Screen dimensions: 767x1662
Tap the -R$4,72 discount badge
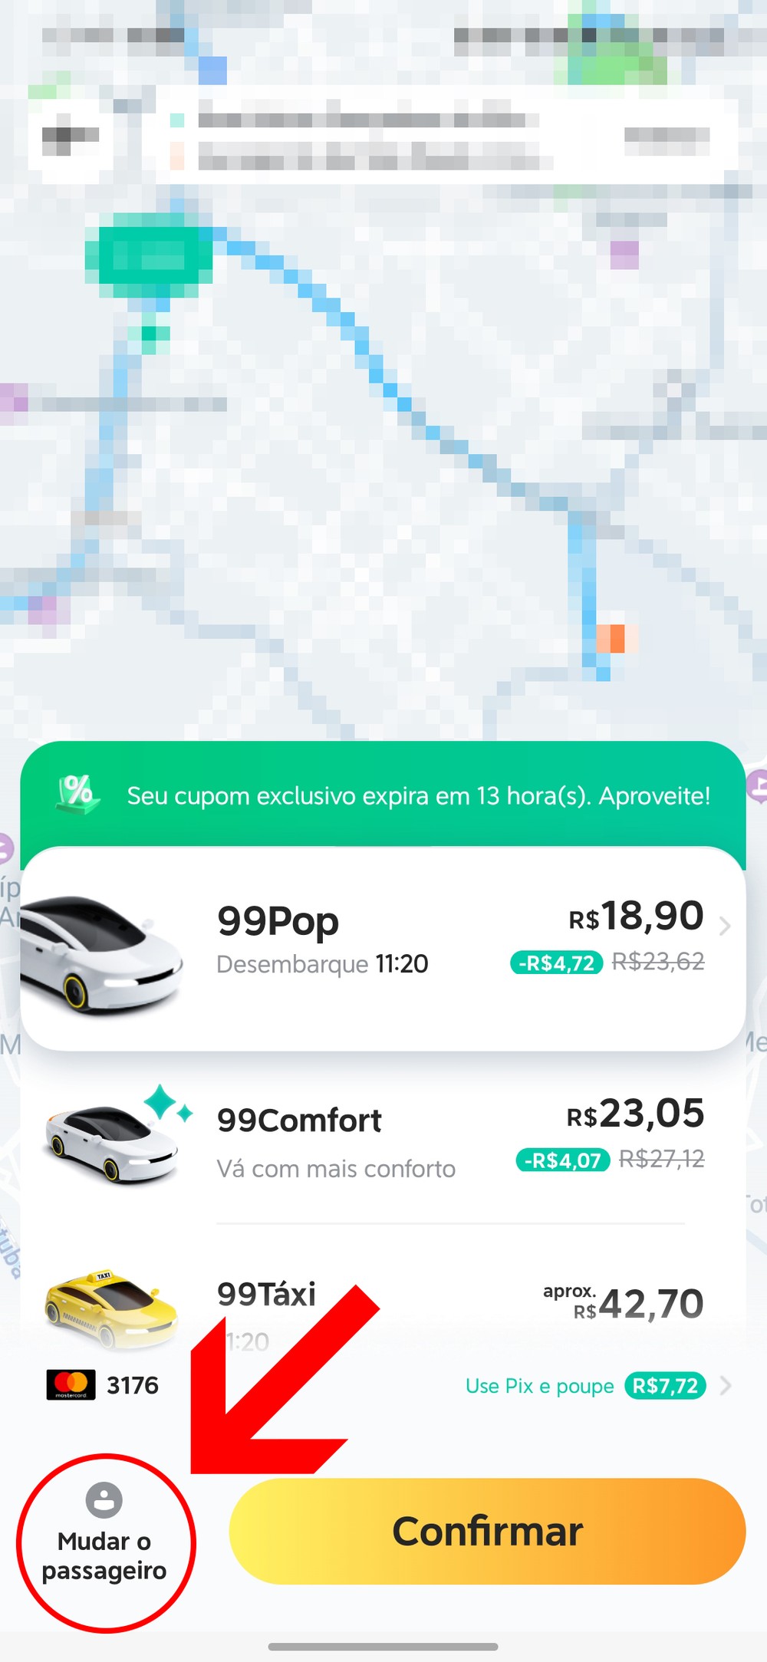[x=557, y=963]
